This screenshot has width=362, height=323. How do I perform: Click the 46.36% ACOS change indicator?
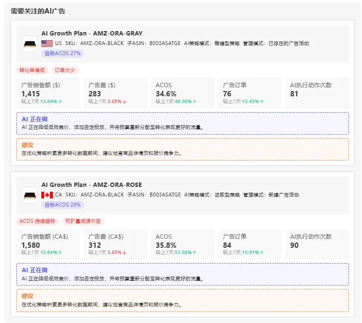185,102
